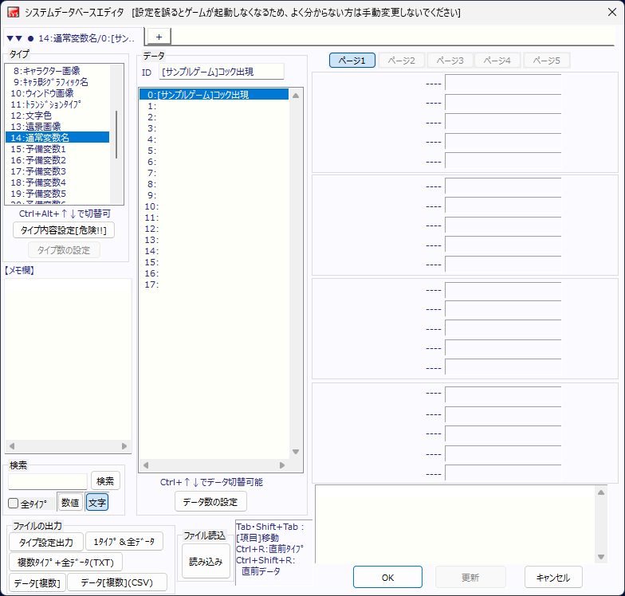Click the plus button to add a tab
625x596 pixels.
click(x=159, y=37)
